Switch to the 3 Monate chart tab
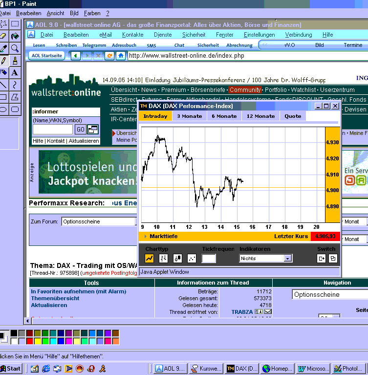 [190, 116]
